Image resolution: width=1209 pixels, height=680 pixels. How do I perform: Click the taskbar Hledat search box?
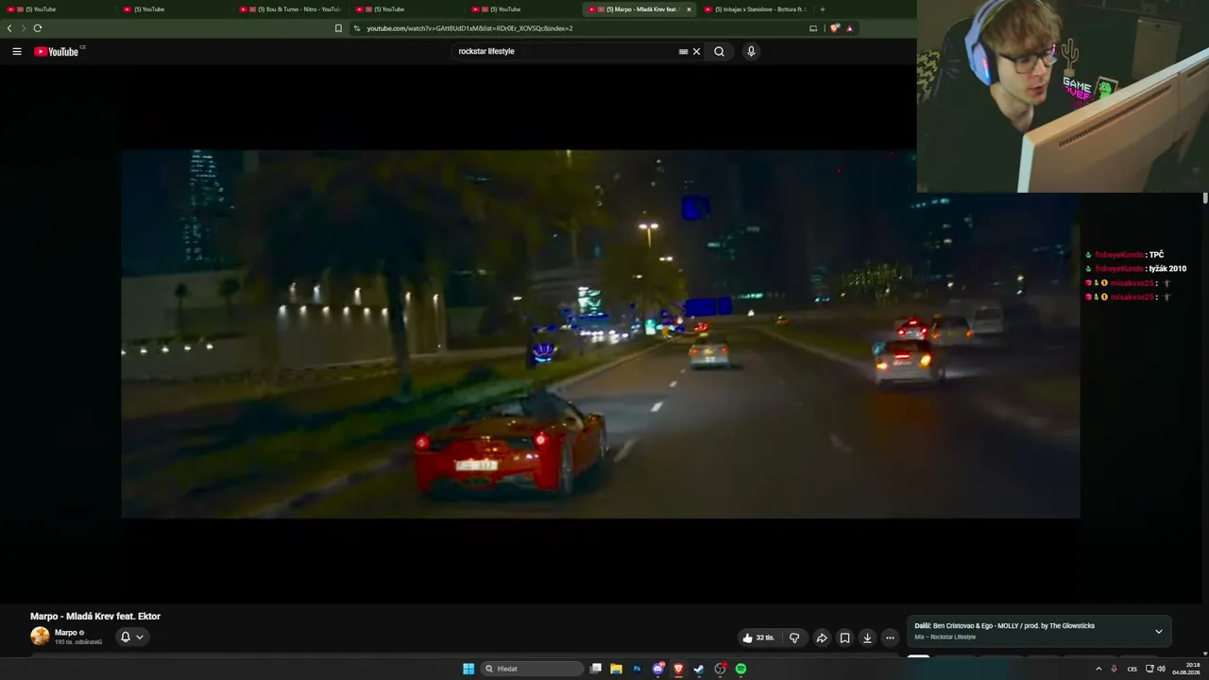click(533, 669)
